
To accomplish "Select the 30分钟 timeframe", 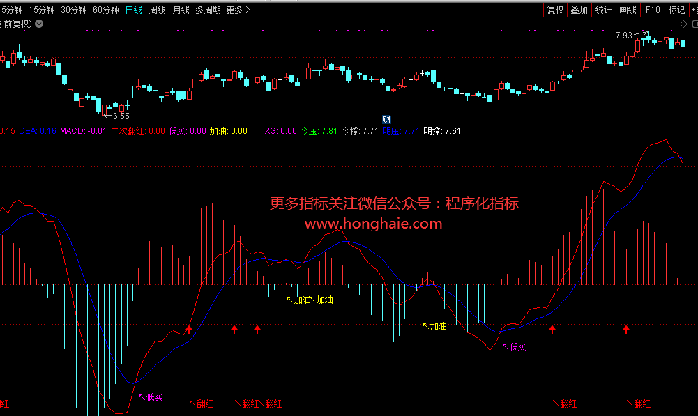I will click(74, 10).
